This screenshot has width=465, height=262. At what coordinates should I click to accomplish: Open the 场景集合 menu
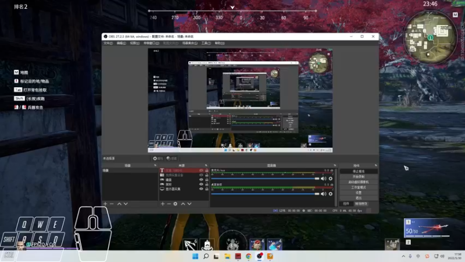(x=190, y=43)
